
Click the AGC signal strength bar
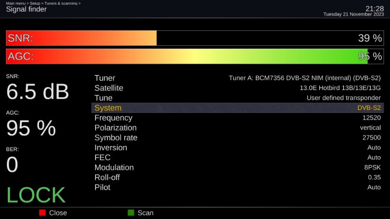[195, 56]
